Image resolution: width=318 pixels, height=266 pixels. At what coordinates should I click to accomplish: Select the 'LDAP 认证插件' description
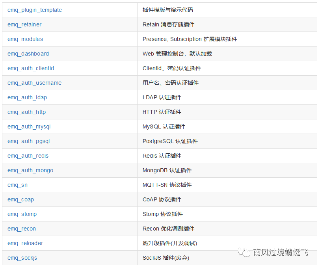162,97
